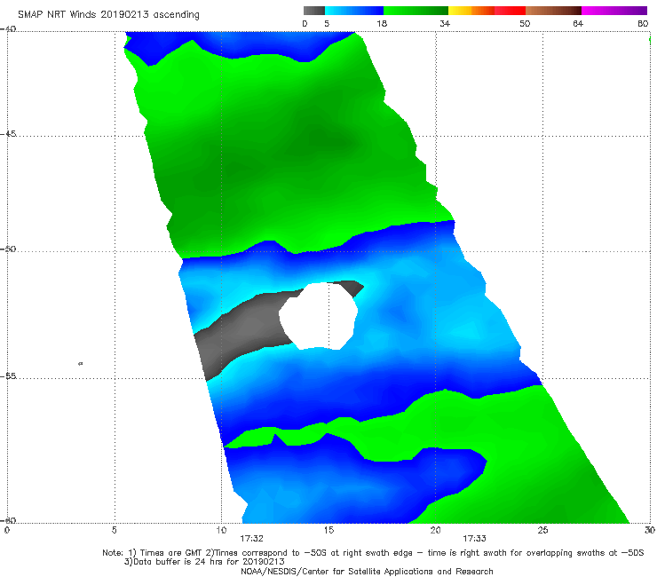Click the blue segment of the color bar
Viewport: 657px width, 577px height.
(x=354, y=11)
